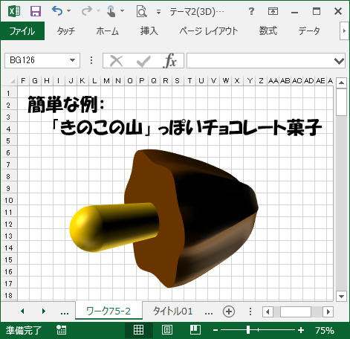
Task: Open the ファイル tab
Action: 22,31
